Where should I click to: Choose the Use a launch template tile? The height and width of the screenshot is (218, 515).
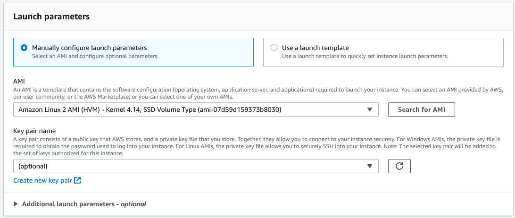coord(383,52)
